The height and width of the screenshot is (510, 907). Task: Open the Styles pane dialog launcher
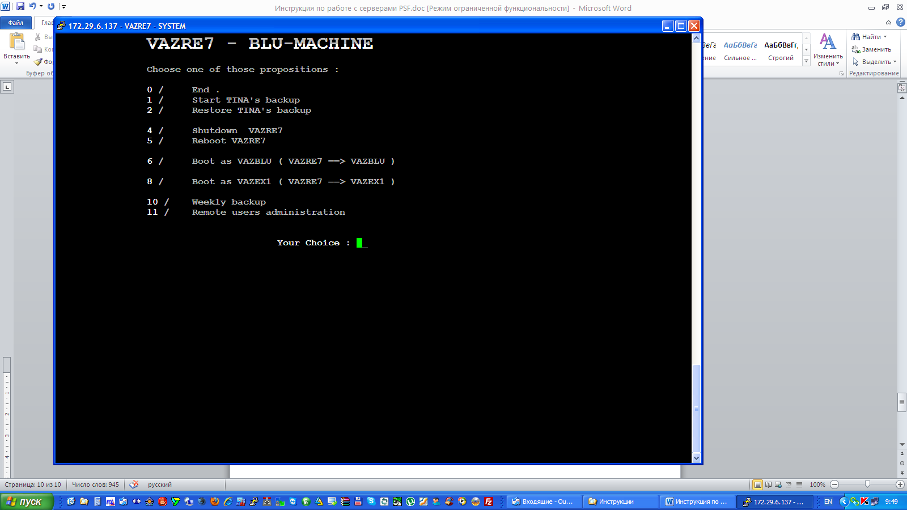pos(842,74)
